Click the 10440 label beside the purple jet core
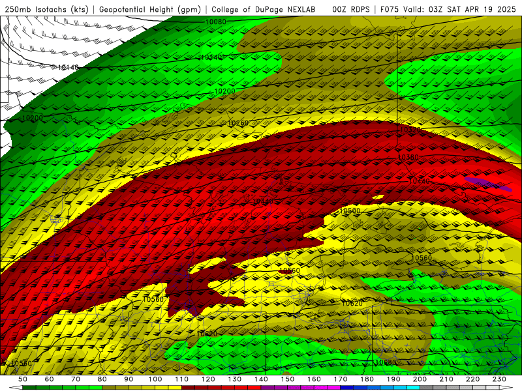The image size is (522, 391). [x=419, y=181]
